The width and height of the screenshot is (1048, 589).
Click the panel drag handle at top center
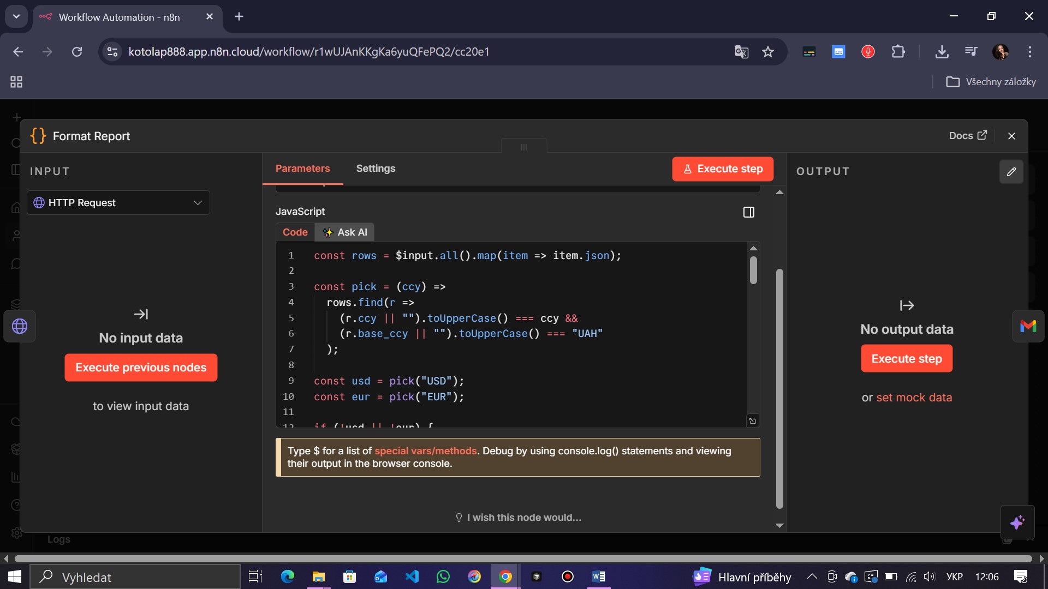(524, 147)
